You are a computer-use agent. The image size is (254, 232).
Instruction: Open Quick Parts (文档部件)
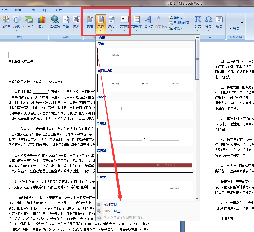[137, 24]
